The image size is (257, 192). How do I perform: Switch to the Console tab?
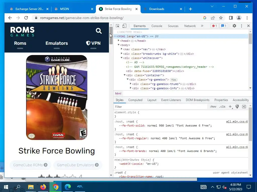157,26
